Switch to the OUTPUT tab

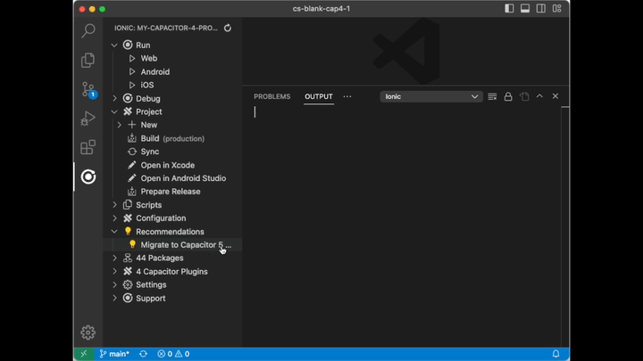(319, 96)
